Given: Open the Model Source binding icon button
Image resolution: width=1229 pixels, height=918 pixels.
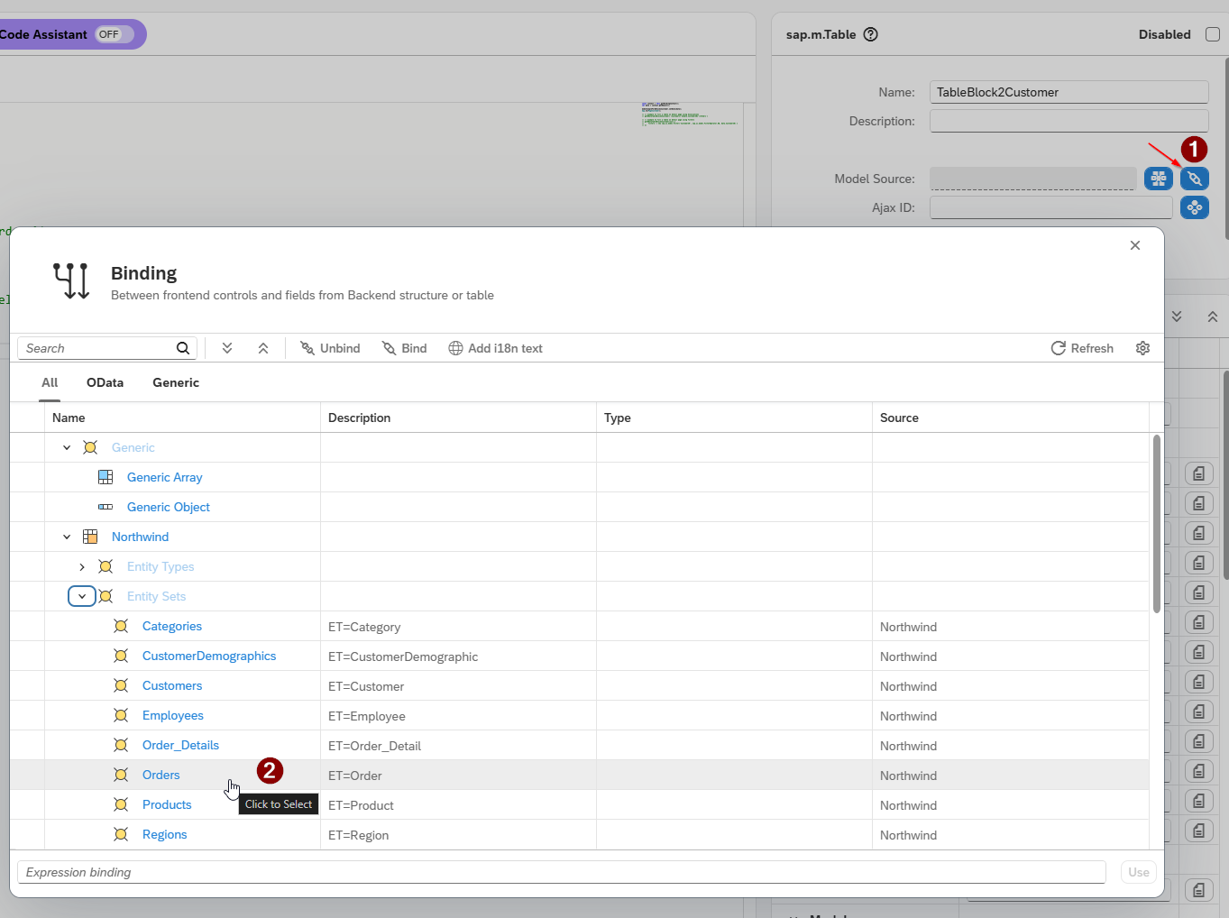Looking at the screenshot, I should [x=1195, y=179].
